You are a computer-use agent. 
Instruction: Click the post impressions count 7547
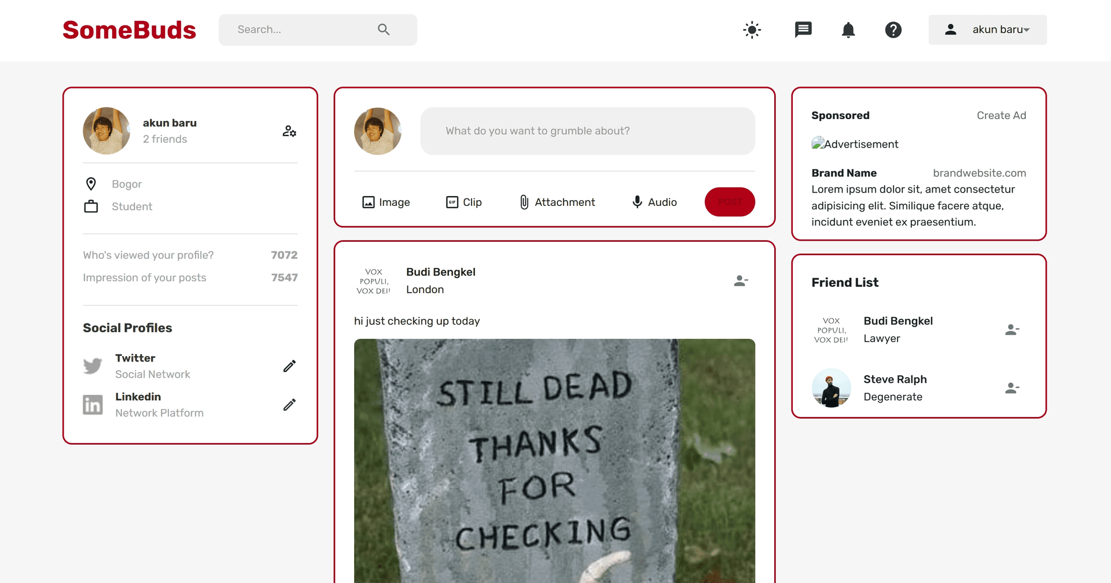(x=284, y=278)
